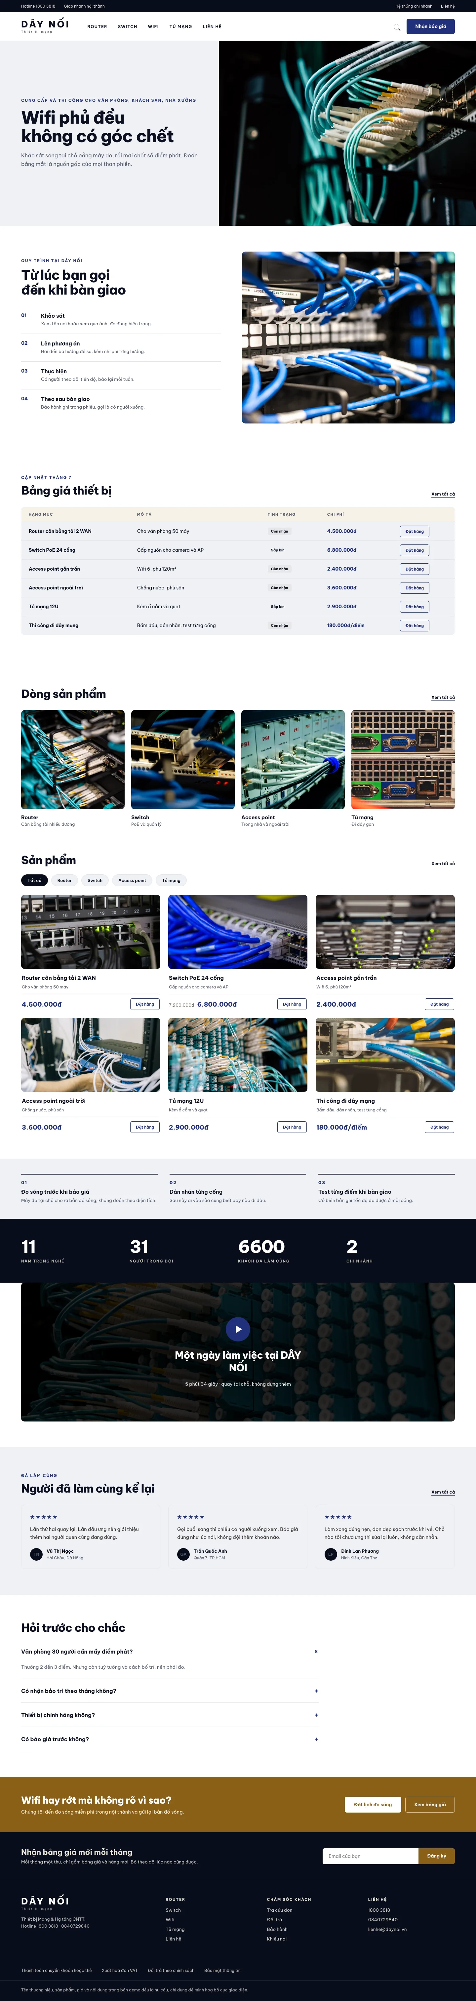476x2001 pixels.
Task: Click Vũ Thị Ngọc's reviewer avatar
Action: pos(36,1554)
